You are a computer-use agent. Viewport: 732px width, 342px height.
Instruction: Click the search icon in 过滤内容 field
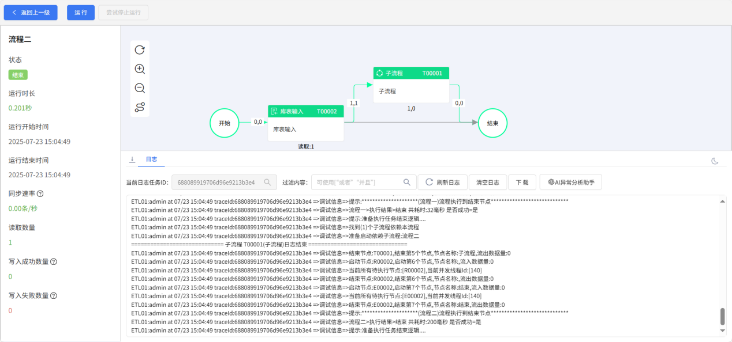coord(407,182)
